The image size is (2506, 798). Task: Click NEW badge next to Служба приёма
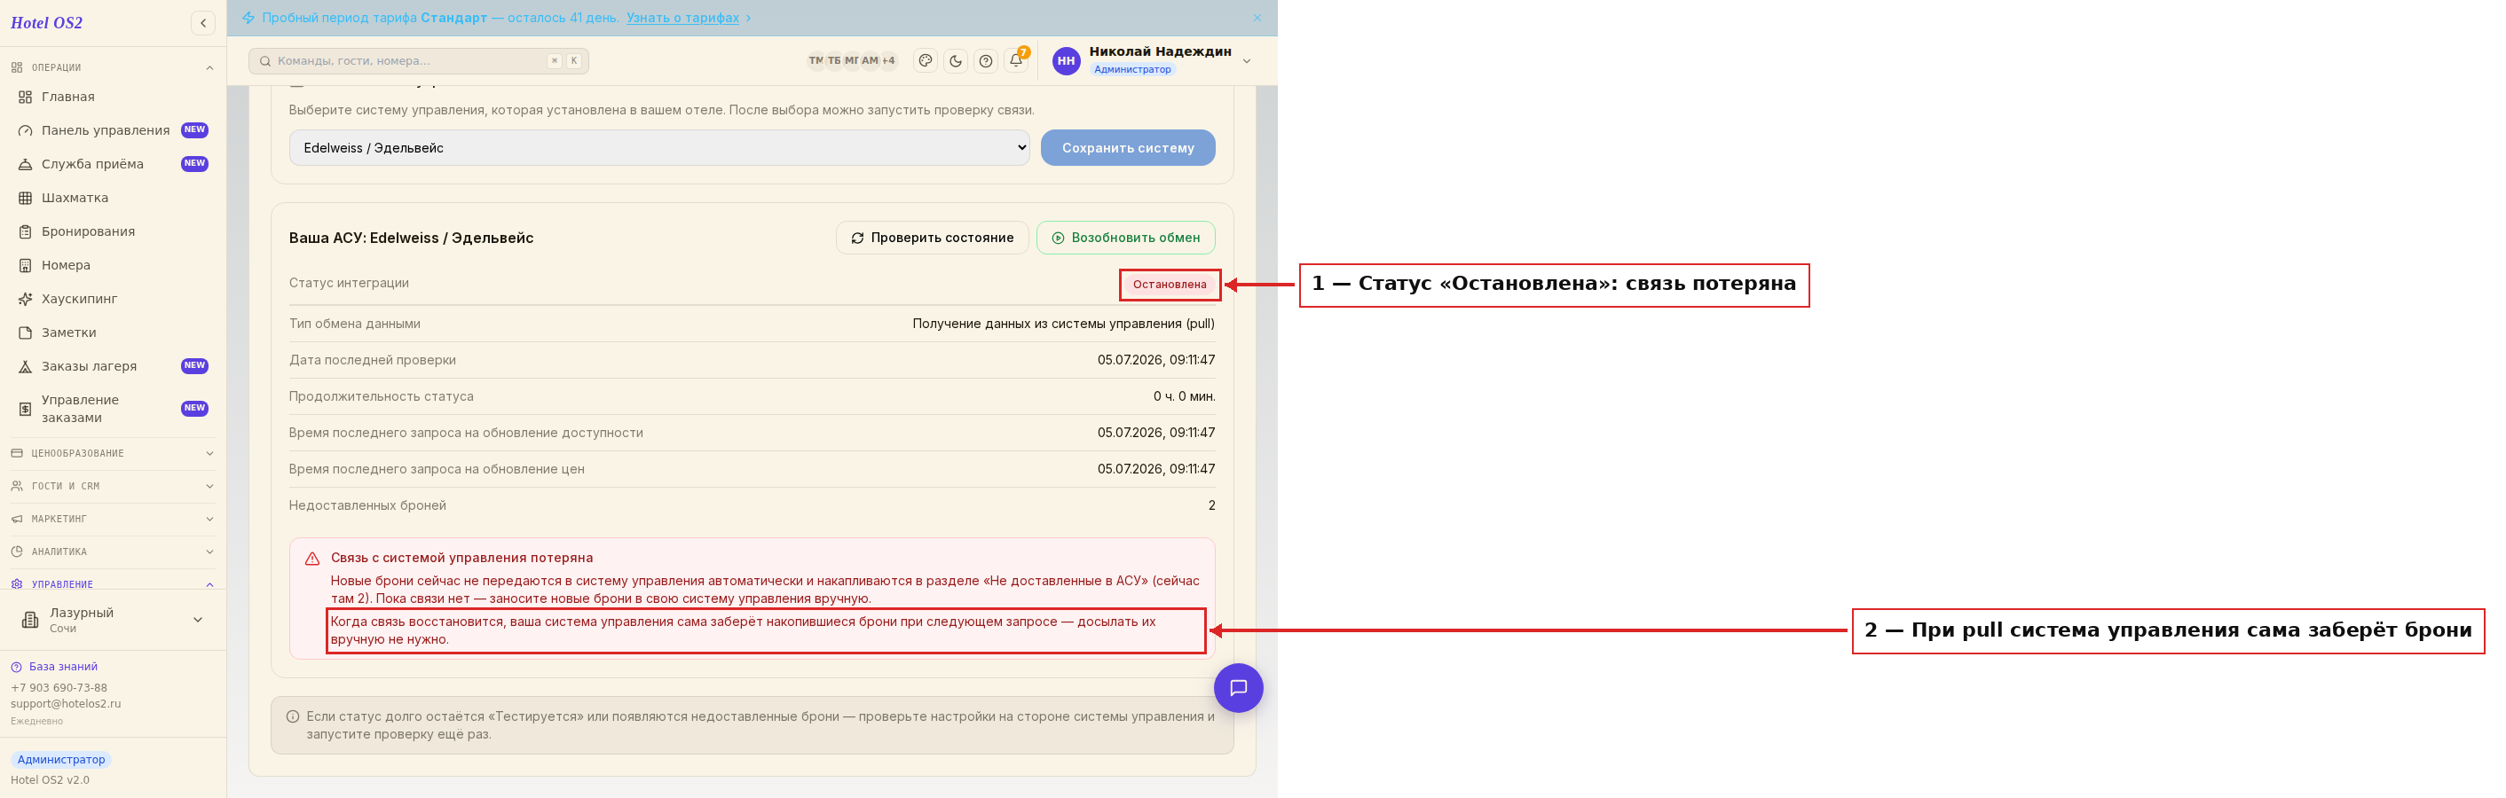point(194,164)
